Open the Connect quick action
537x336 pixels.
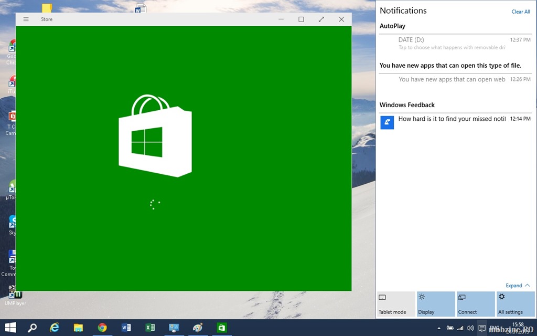point(476,304)
